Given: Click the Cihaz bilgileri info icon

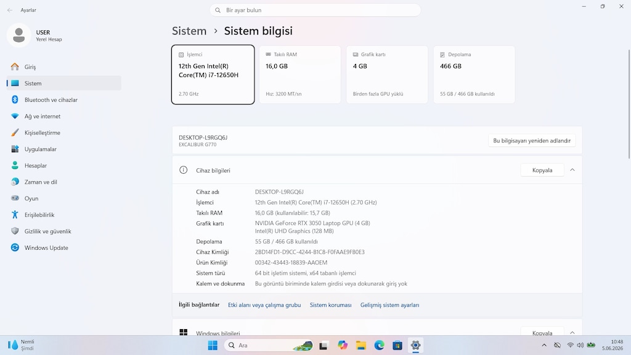Looking at the screenshot, I should pos(183,170).
